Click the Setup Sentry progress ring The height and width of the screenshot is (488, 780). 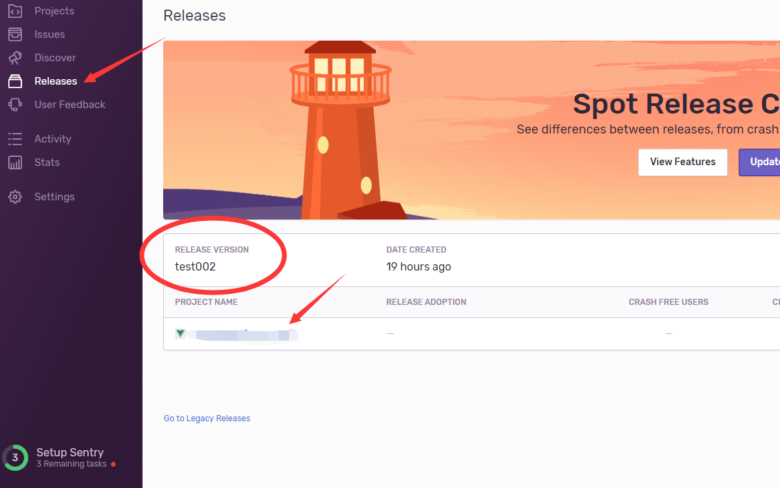point(15,458)
